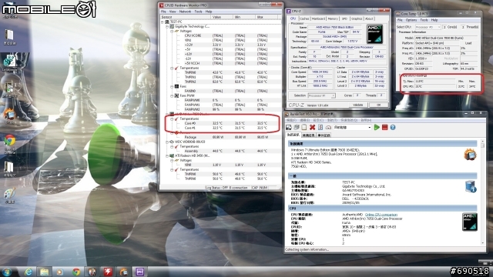
Task: Click the Windows Start orb
Action: [x=7, y=272]
